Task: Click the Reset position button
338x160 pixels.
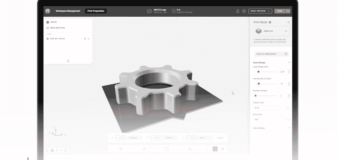Action: 221,138
